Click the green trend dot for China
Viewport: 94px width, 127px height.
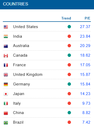tap(69, 113)
